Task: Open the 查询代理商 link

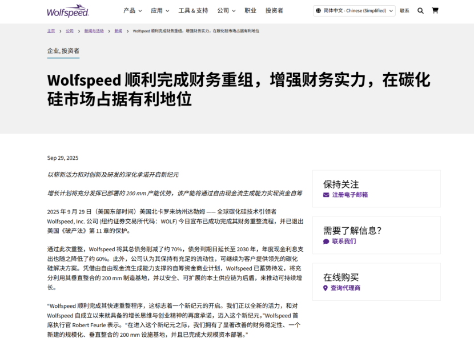Action: (346, 288)
